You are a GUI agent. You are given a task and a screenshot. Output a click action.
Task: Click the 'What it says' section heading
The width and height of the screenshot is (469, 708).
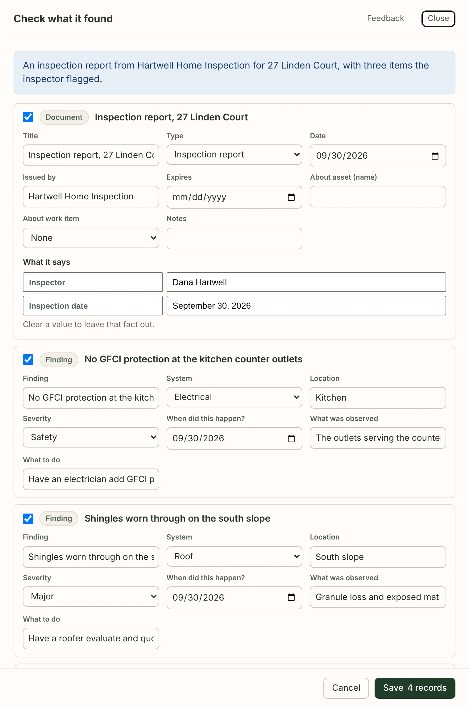(x=47, y=262)
